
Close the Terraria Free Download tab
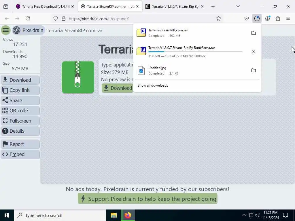click(x=73, y=6)
